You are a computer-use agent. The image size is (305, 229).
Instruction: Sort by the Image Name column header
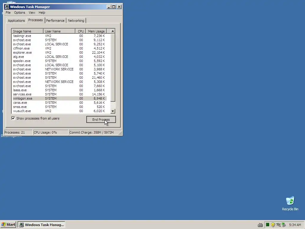pos(27,31)
